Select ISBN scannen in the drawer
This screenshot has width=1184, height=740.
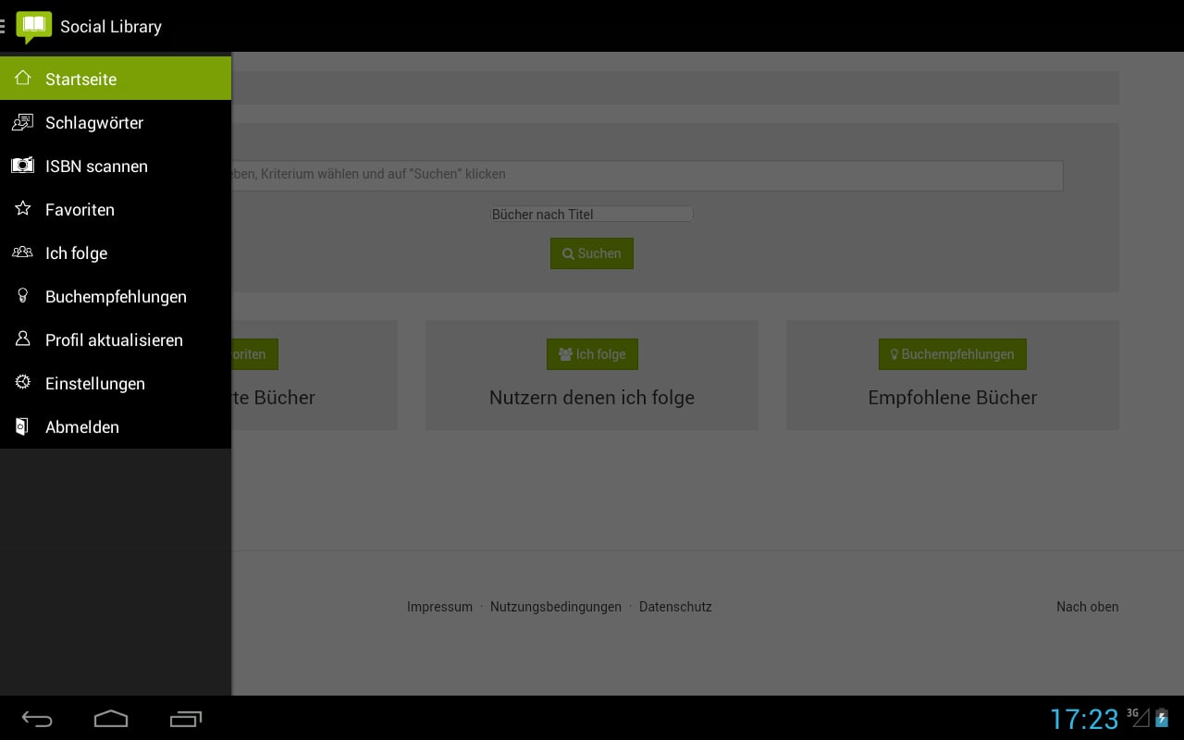pos(116,166)
